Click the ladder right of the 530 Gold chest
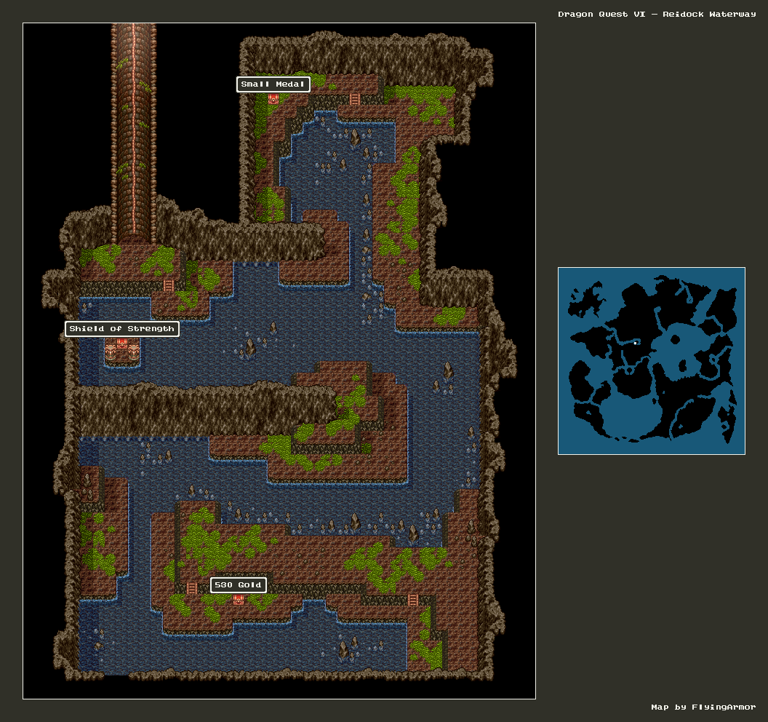The height and width of the screenshot is (722, 768). click(413, 600)
